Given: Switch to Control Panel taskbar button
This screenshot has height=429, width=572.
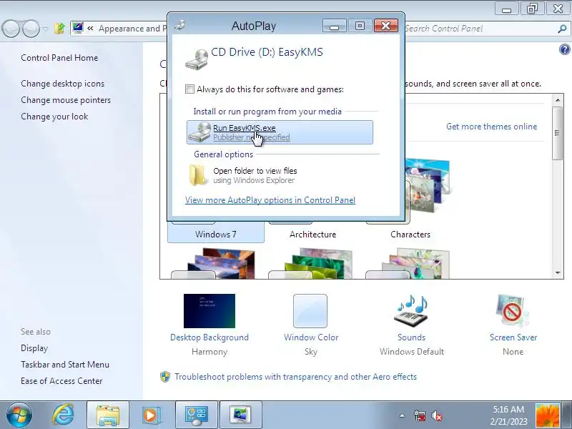Looking at the screenshot, I should pyautogui.click(x=196, y=415).
